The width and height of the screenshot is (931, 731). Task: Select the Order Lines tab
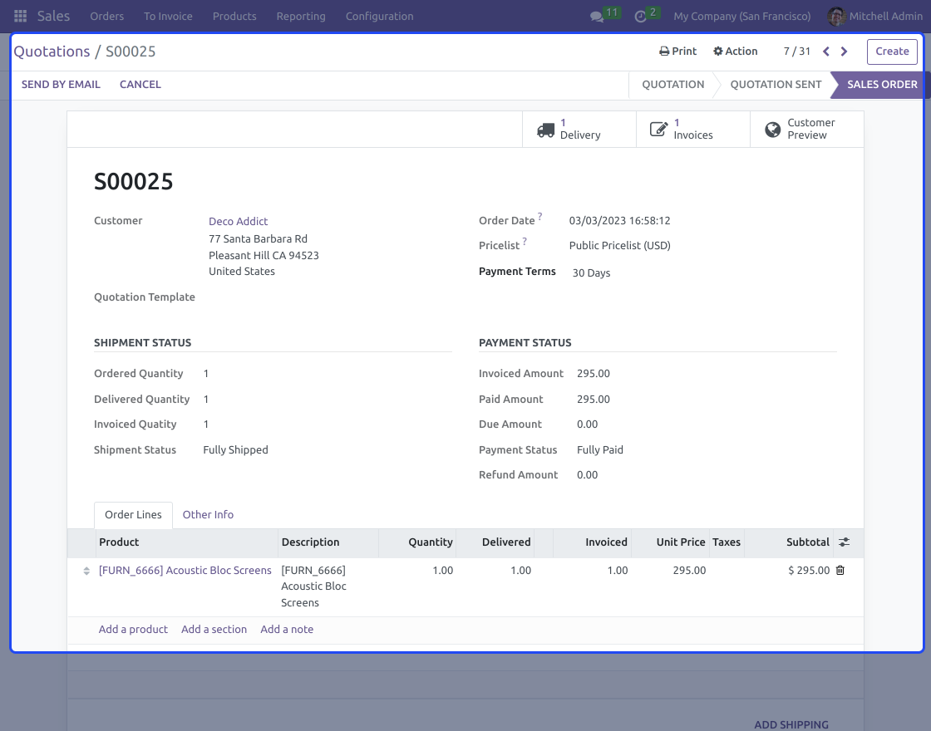(133, 515)
